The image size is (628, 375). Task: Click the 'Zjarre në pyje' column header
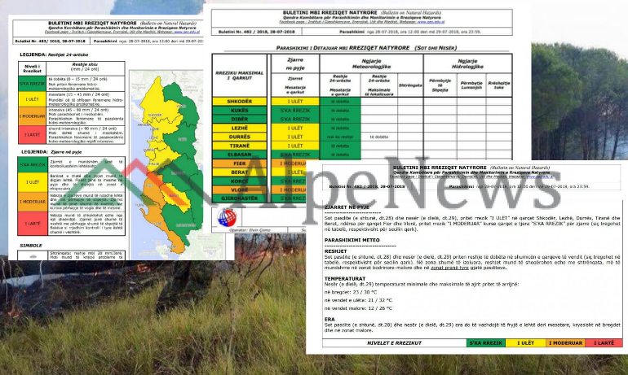295,64
